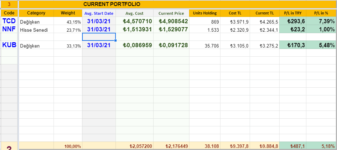337x150 pixels.
Task: Click the empty selected date cell
Action: 99,37
